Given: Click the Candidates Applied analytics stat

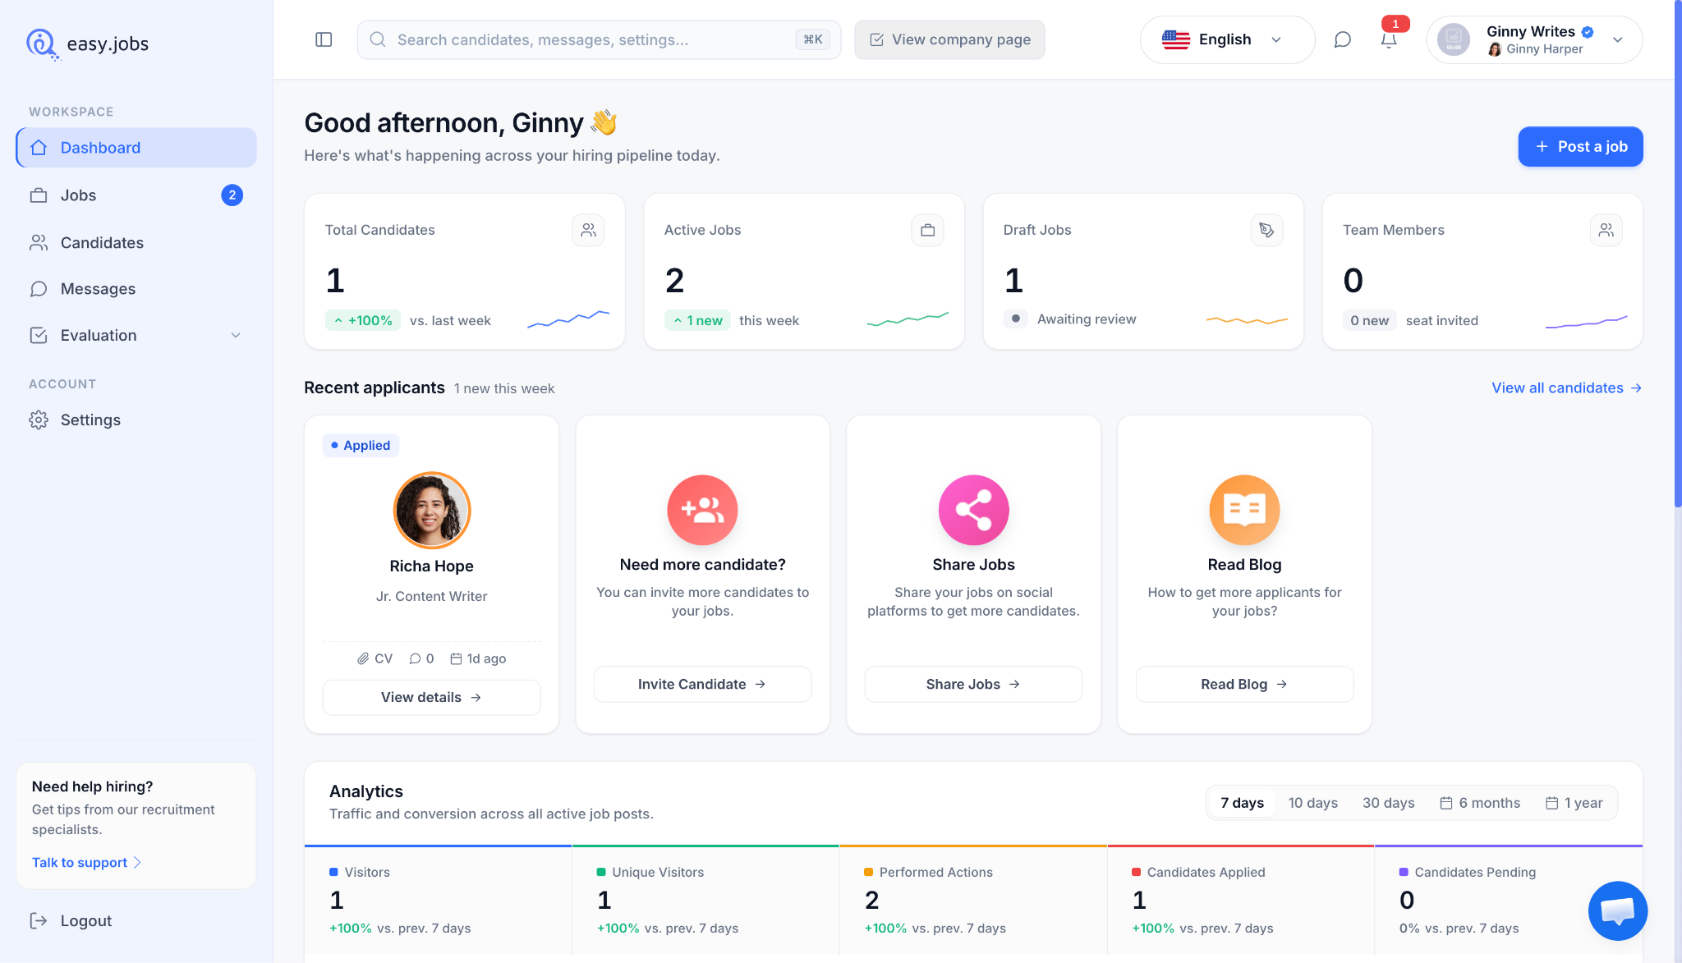Looking at the screenshot, I should pos(1240,901).
